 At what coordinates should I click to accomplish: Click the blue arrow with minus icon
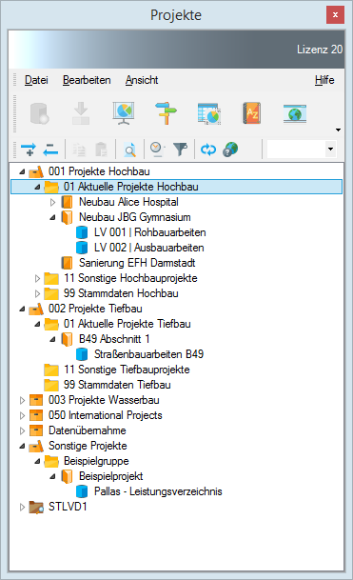tap(50, 150)
